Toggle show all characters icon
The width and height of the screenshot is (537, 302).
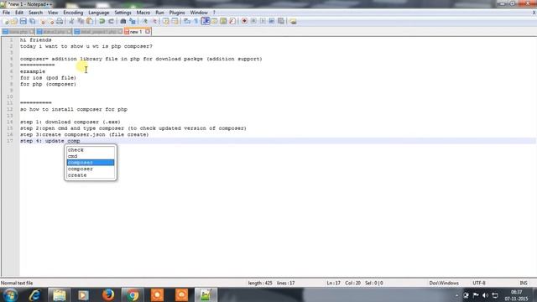196,21
